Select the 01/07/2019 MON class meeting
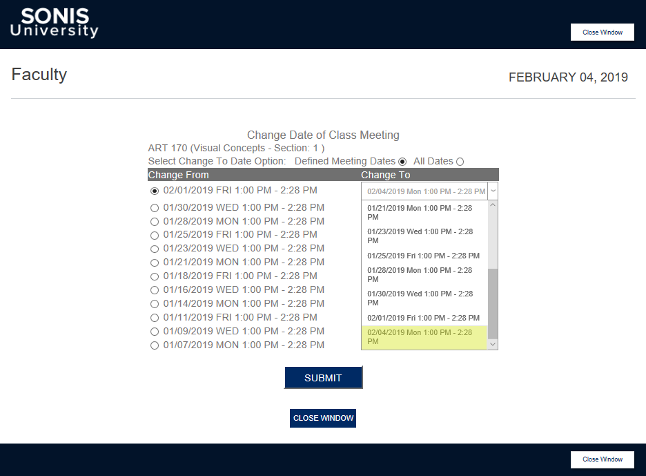Viewport: 646px width, 476px height. pos(155,345)
